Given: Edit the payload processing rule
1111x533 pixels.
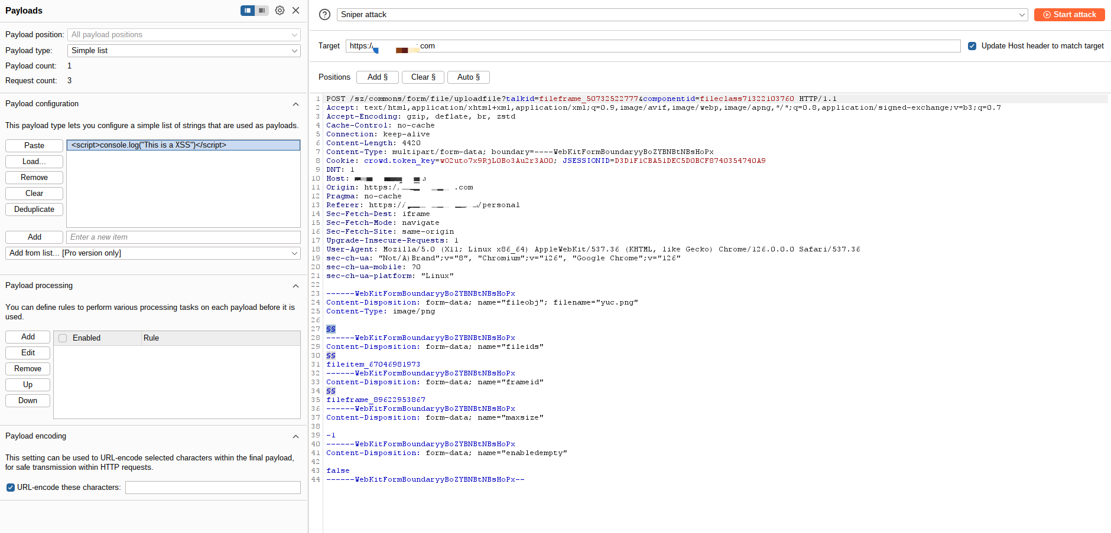Looking at the screenshot, I should tap(28, 353).
